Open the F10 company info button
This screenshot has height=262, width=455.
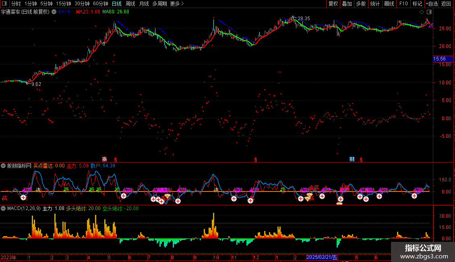tap(403, 4)
